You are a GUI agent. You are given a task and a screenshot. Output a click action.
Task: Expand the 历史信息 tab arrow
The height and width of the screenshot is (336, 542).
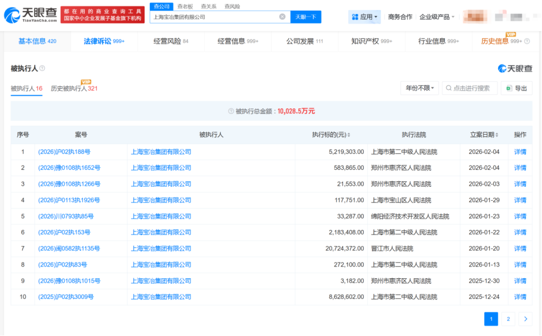pyautogui.click(x=527, y=41)
